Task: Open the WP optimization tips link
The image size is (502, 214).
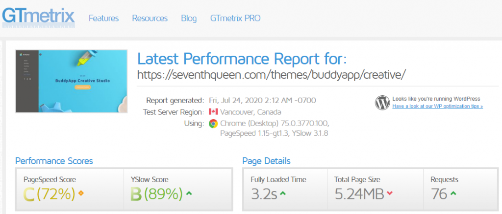Action: [438, 107]
